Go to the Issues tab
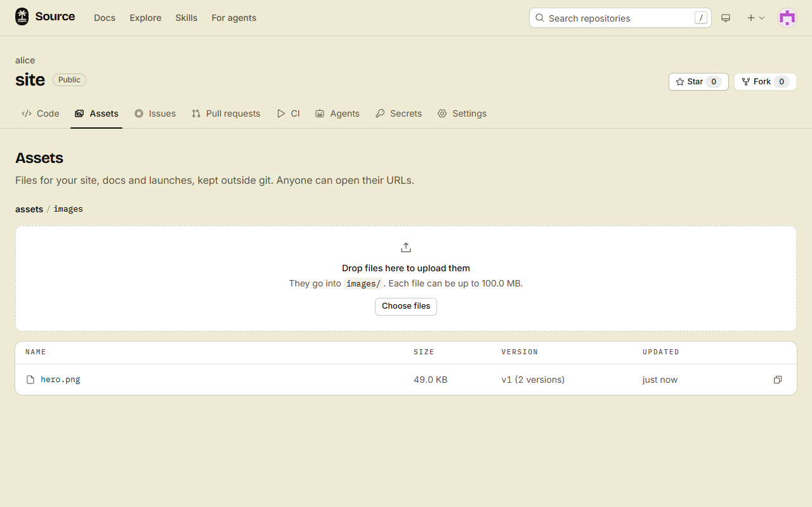Image resolution: width=812 pixels, height=507 pixels. click(155, 113)
